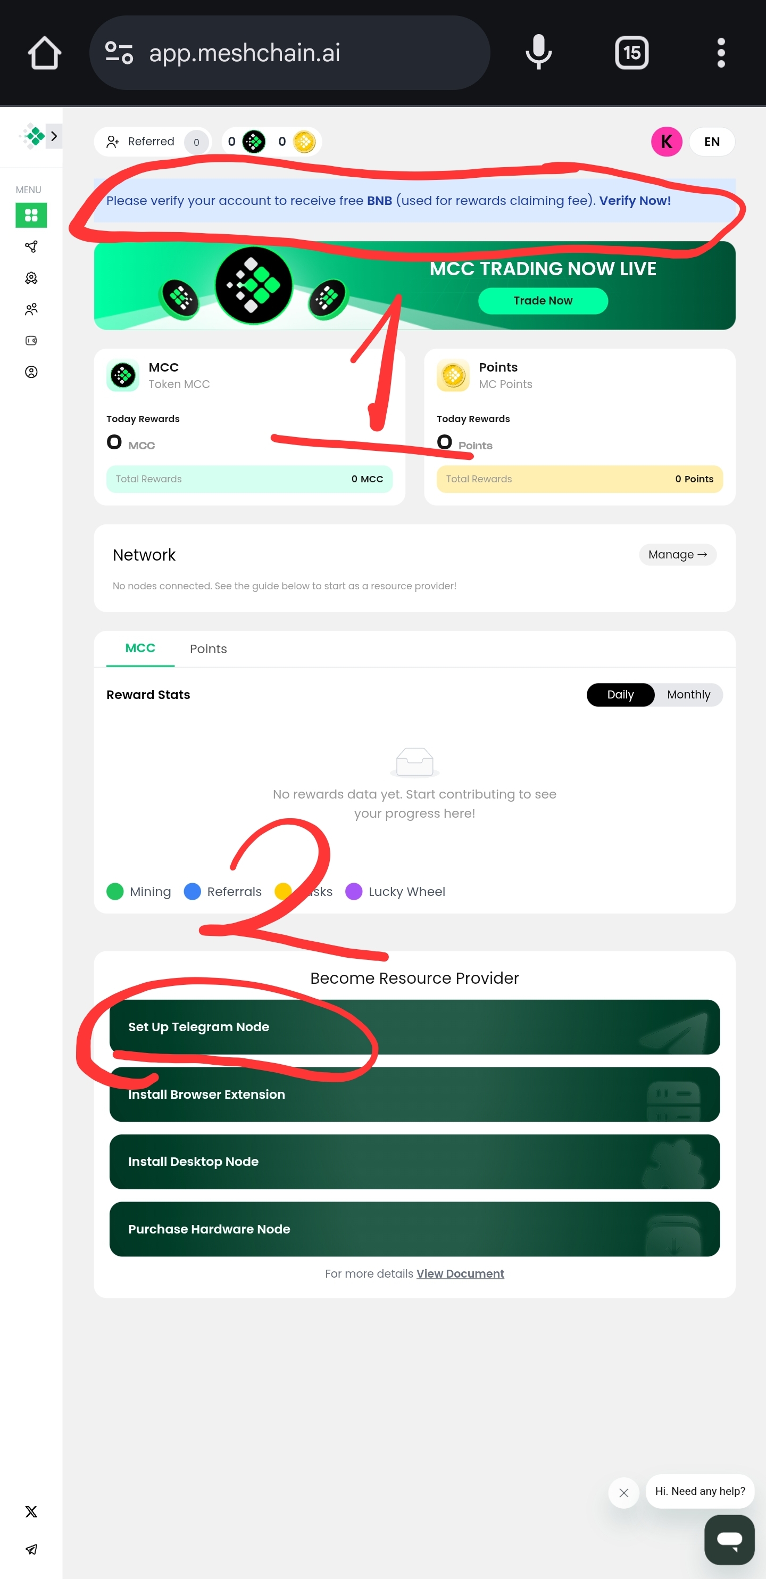This screenshot has width=766, height=1579.
Task: Open the profile circle sidebar icon
Action: [x=31, y=372]
